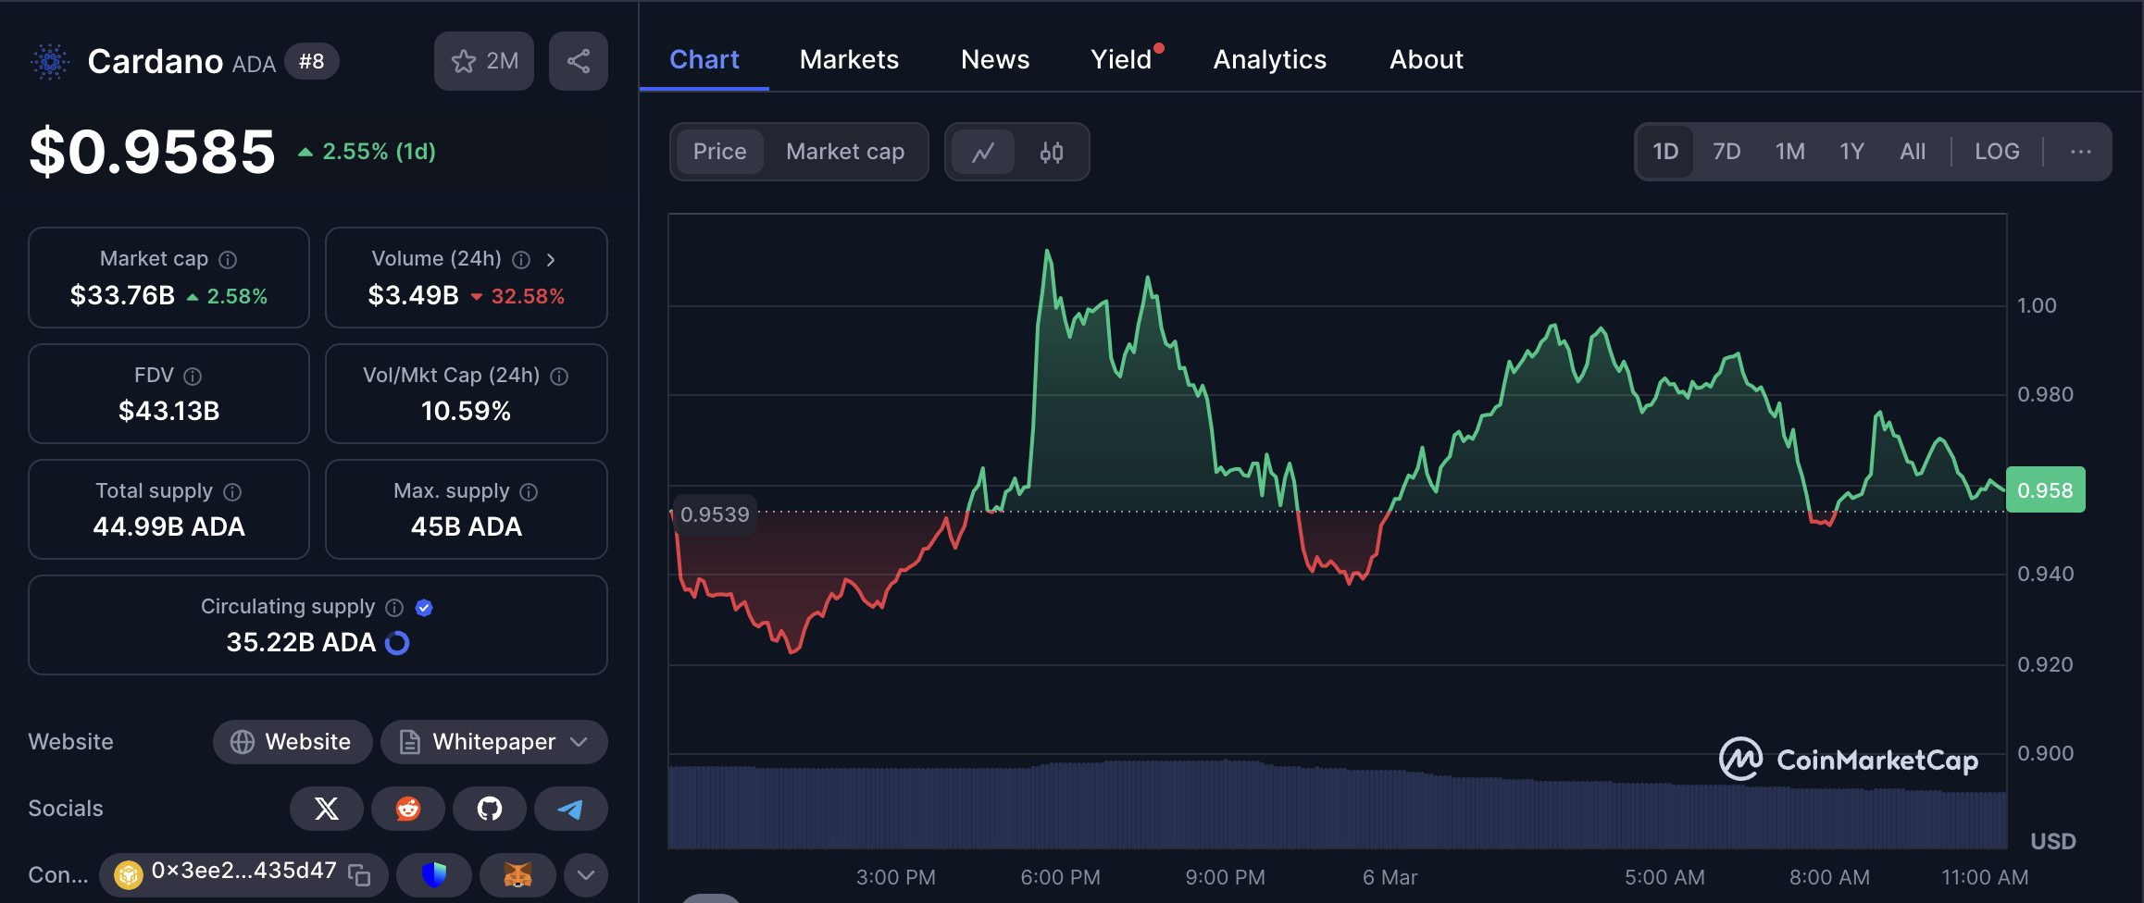Click the $43.13B FDV value
The height and width of the screenshot is (903, 2144).
[x=168, y=411]
